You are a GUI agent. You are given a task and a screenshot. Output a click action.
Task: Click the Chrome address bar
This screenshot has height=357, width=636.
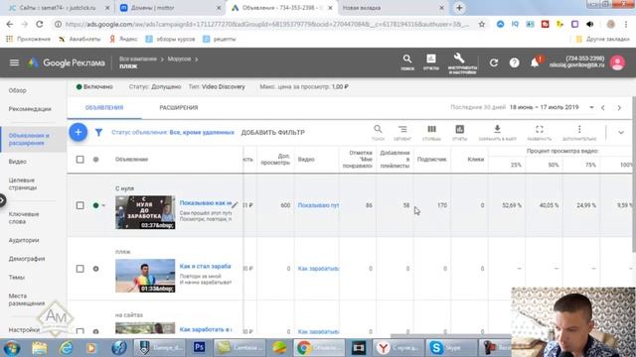click(x=267, y=24)
